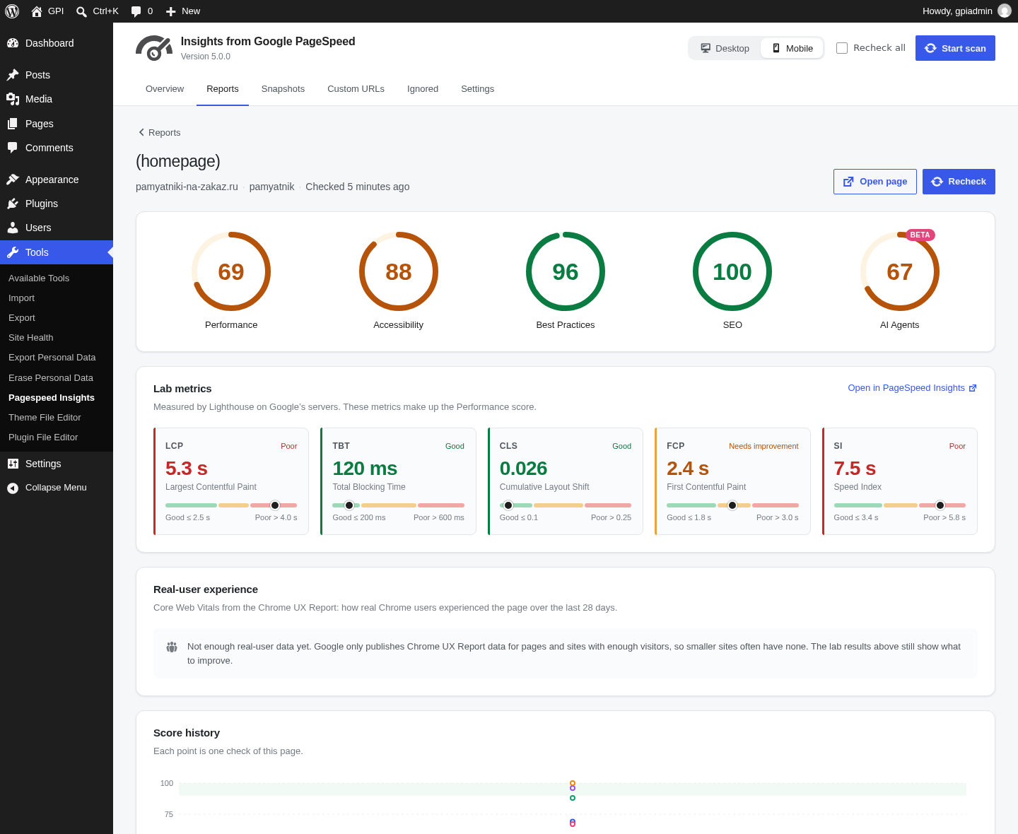
Task: Click the Open page button
Action: tap(875, 182)
